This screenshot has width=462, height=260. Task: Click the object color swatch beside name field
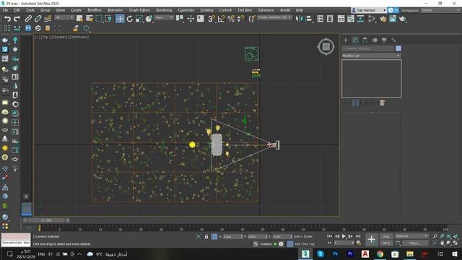point(398,48)
